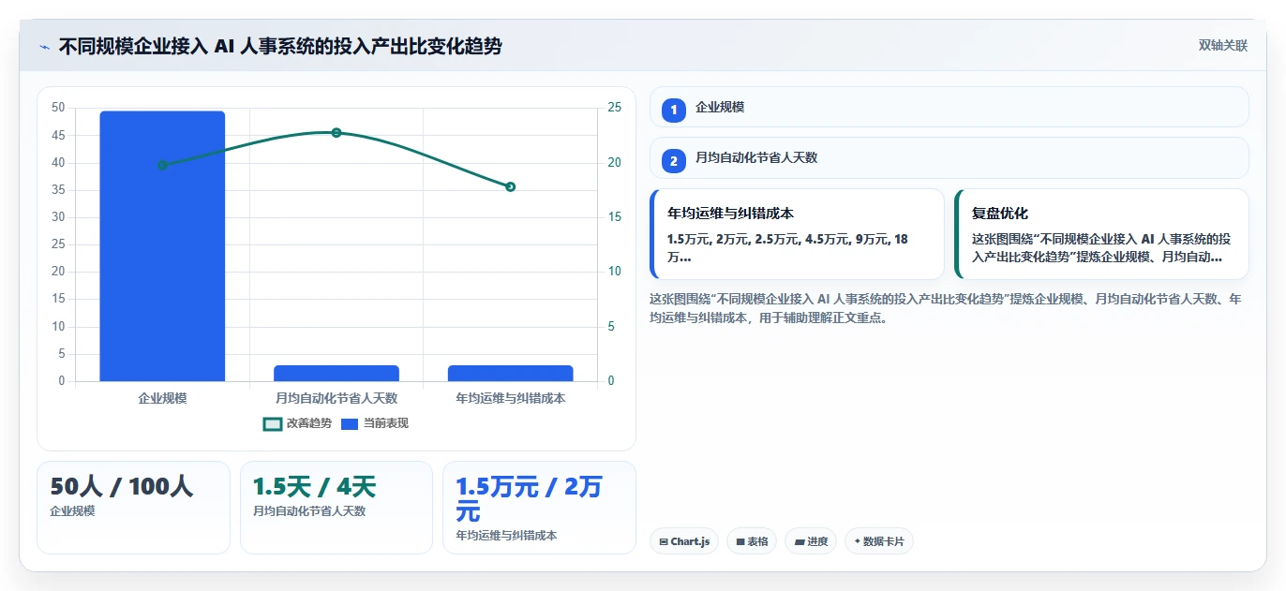Click the 数据卡片 tag
This screenshot has height=591, width=1286.
click(879, 541)
